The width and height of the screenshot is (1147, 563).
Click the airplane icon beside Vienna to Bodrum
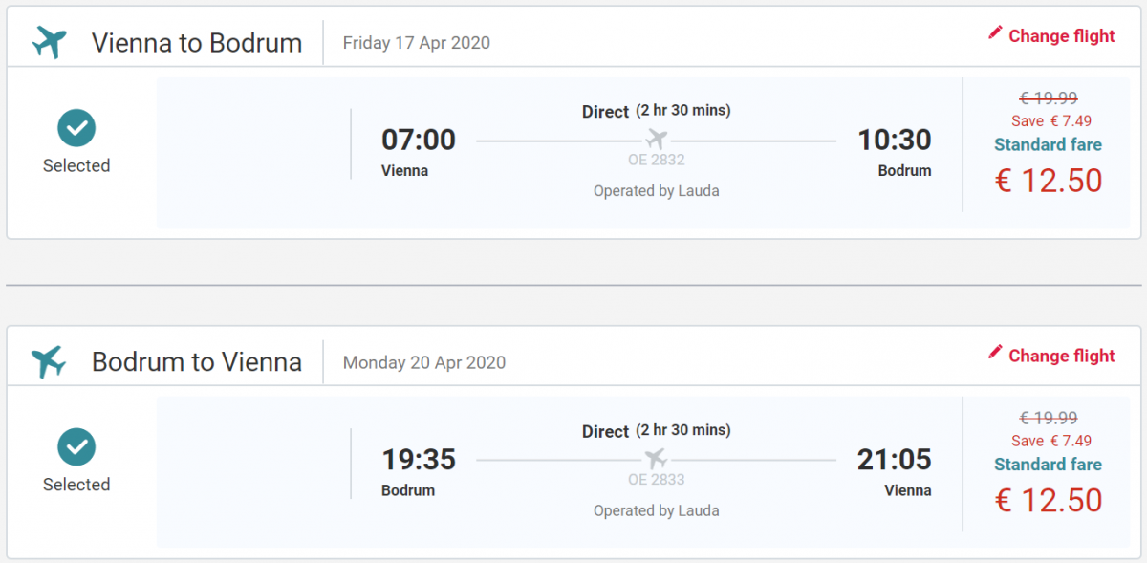[49, 42]
